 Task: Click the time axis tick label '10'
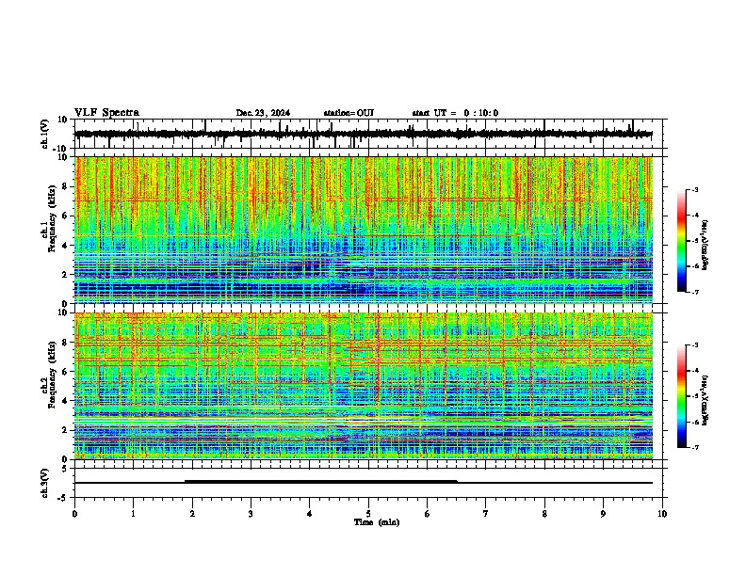(x=662, y=514)
